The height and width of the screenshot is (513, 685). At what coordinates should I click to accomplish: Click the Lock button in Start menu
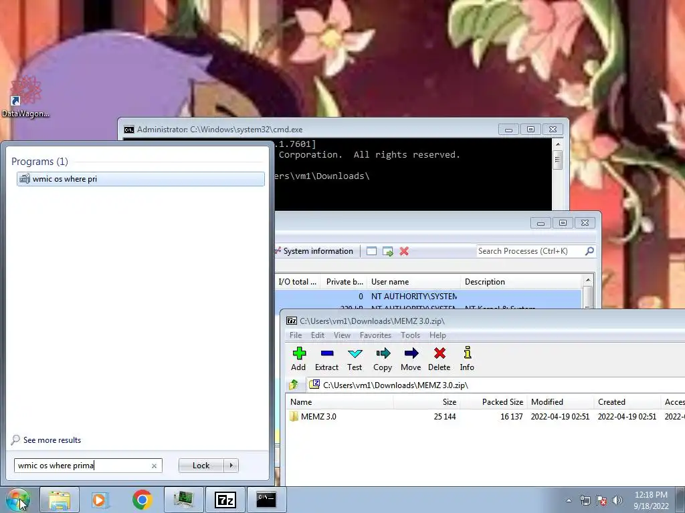pos(201,466)
